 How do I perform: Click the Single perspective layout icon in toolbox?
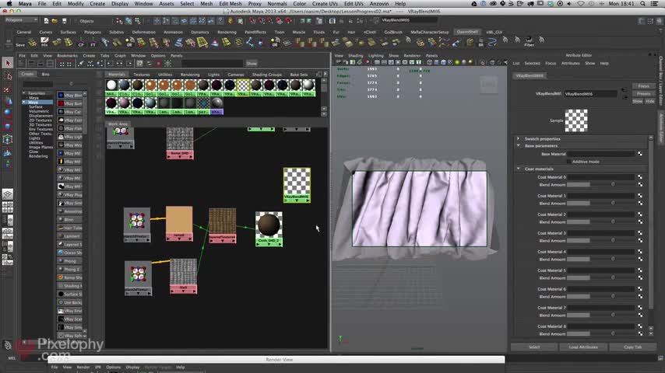8,194
